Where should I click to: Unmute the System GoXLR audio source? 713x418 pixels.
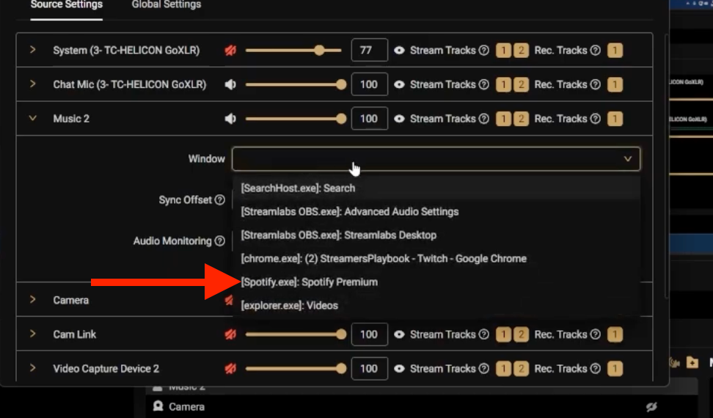231,51
